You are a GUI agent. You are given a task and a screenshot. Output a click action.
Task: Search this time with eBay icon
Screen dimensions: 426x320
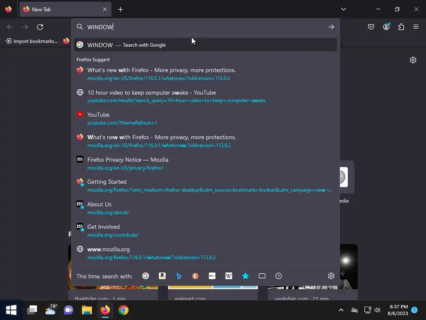tap(212, 276)
